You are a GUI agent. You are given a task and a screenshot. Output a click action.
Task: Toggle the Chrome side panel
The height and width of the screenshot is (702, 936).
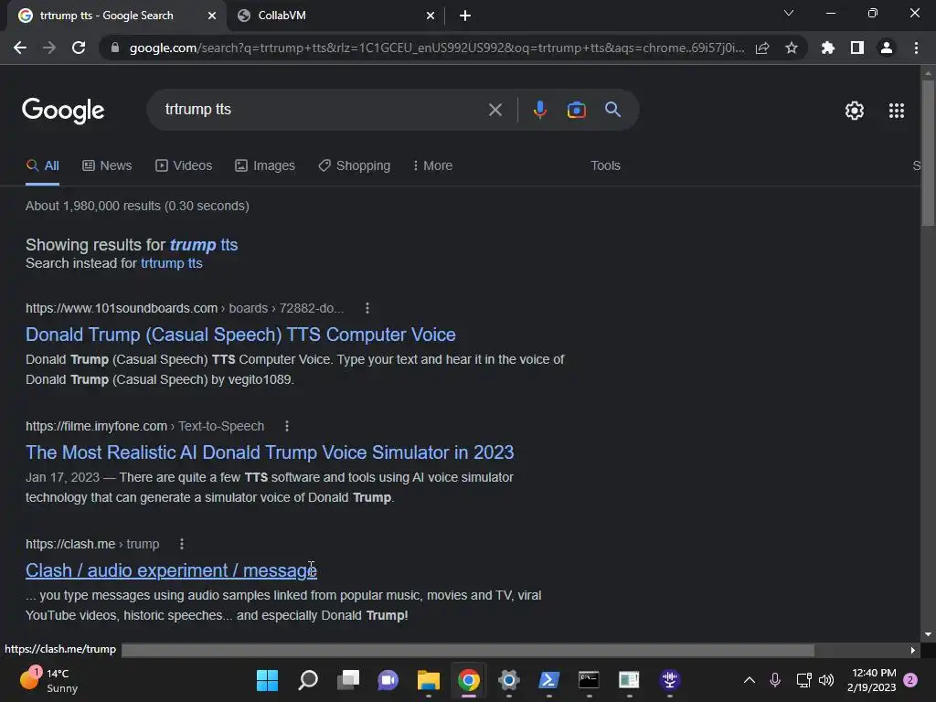857,48
